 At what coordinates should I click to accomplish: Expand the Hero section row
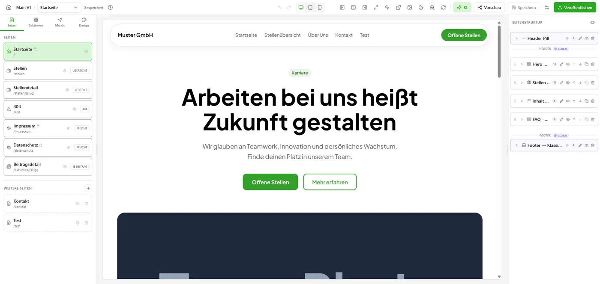coord(522,64)
